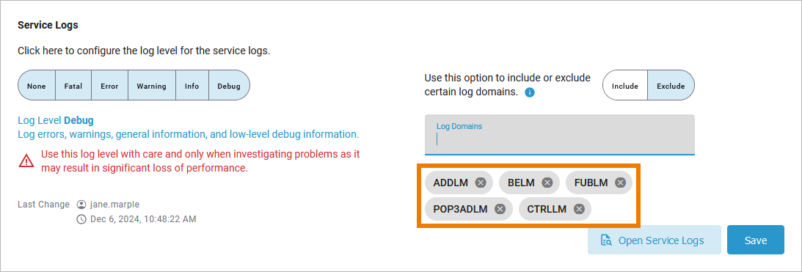Set log level to Info

click(x=192, y=86)
